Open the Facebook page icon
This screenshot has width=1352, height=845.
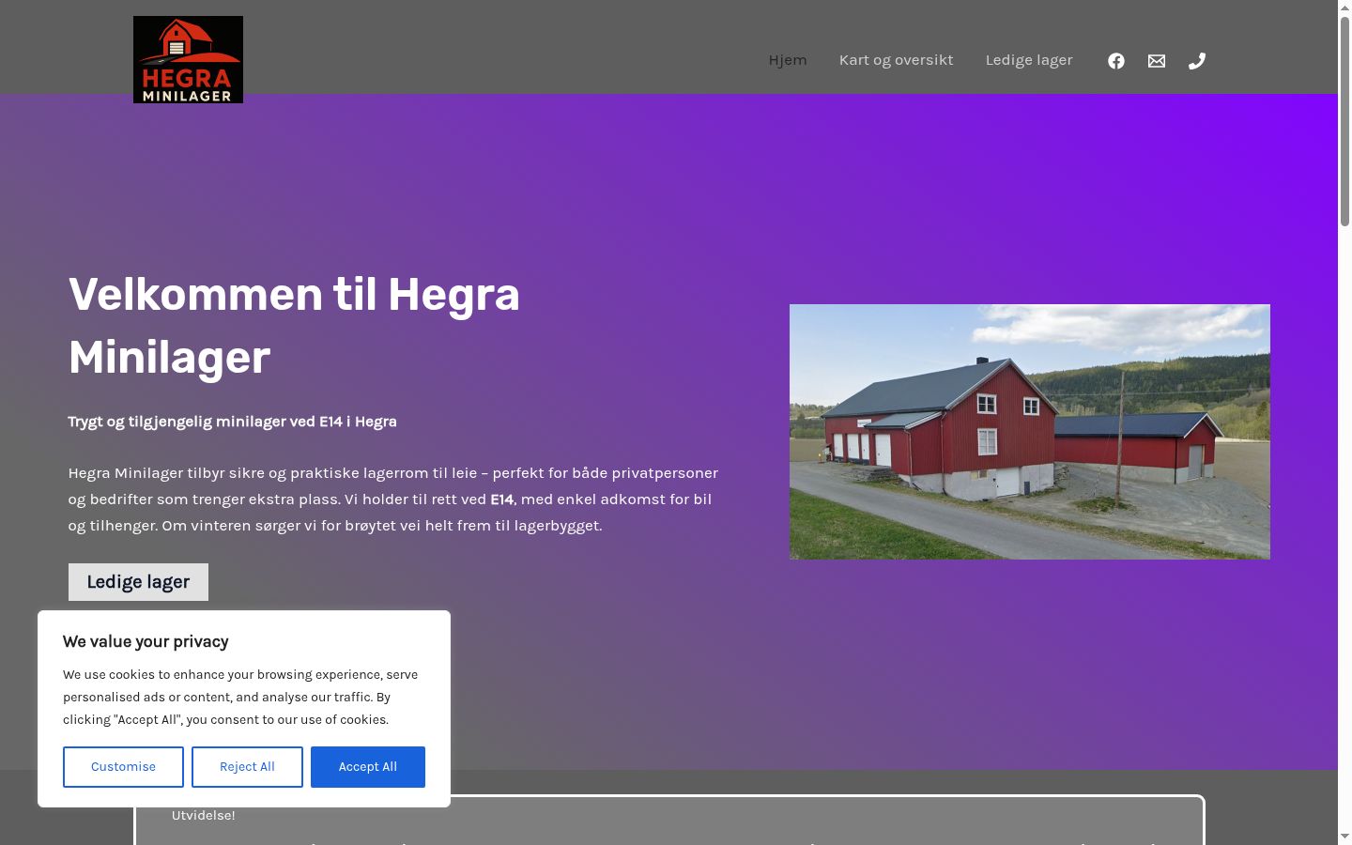tap(1116, 61)
